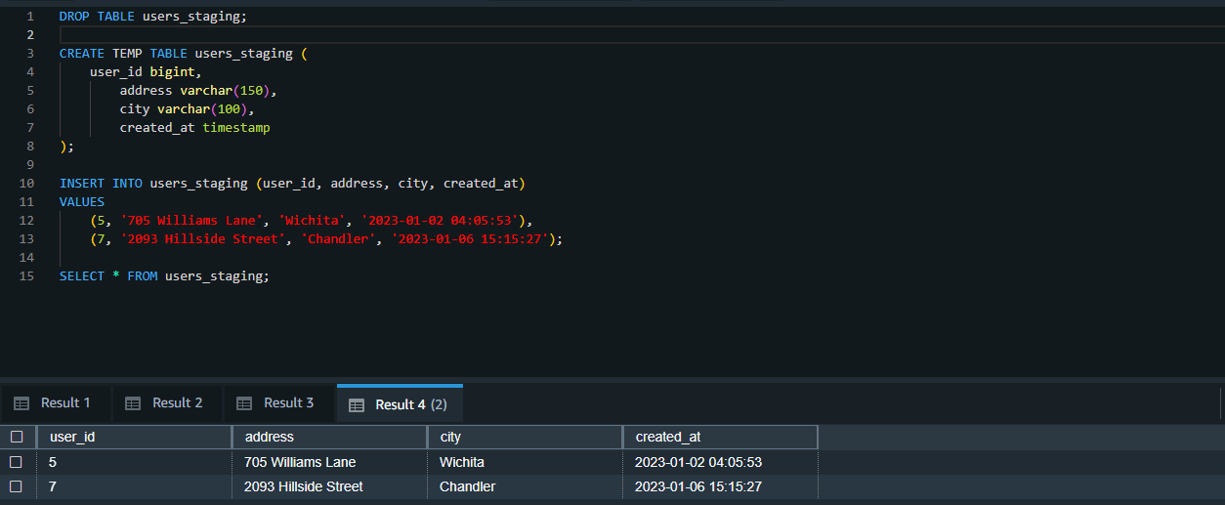Click line number 15 in the gutter
This screenshot has height=505, width=1225.
tap(26, 276)
